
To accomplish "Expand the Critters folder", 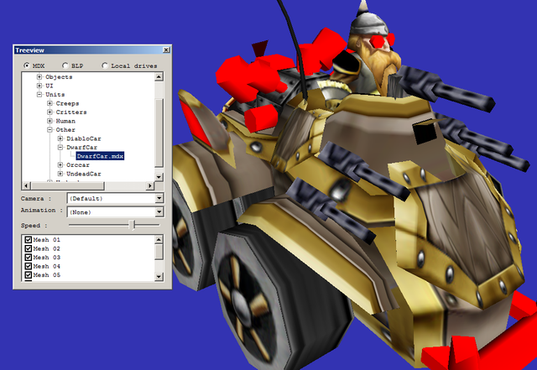I will (x=50, y=112).
